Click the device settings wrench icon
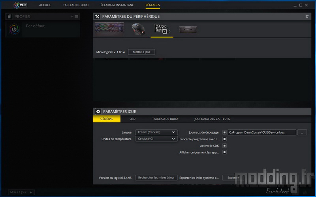Image resolution: width=316 pixels, height=197 pixels. point(97,17)
